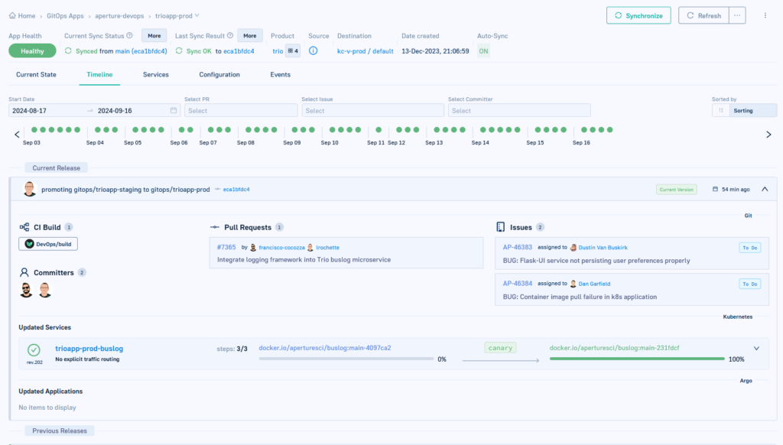
Task: Open the Select Committer dropdown
Action: pos(519,111)
